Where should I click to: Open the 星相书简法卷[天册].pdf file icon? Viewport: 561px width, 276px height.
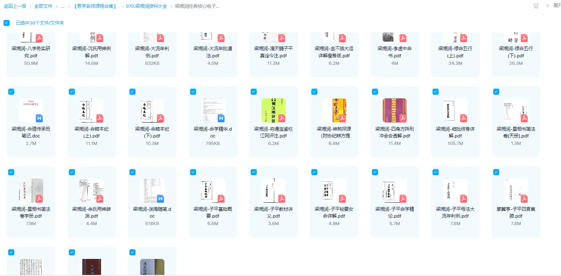click(x=516, y=110)
